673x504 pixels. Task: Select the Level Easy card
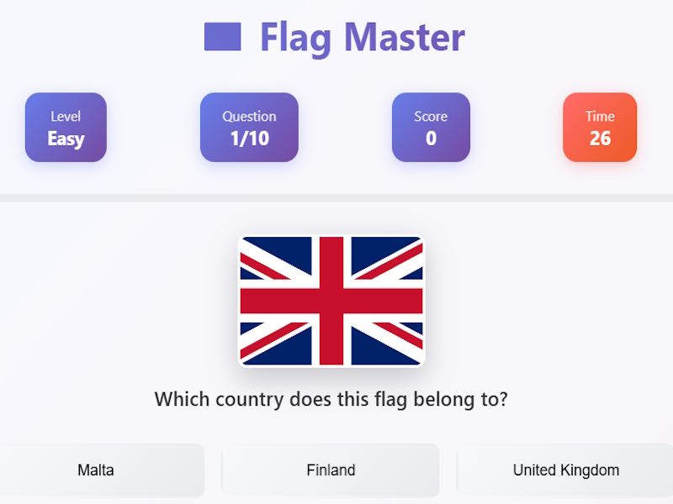click(66, 128)
